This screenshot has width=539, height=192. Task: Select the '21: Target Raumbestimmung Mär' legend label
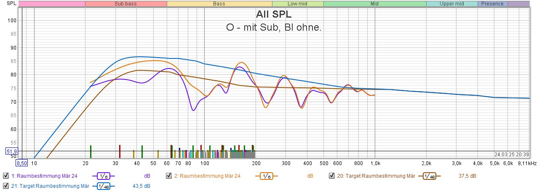point(50,186)
